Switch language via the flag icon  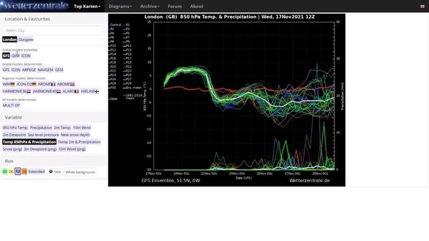pos(422,6)
